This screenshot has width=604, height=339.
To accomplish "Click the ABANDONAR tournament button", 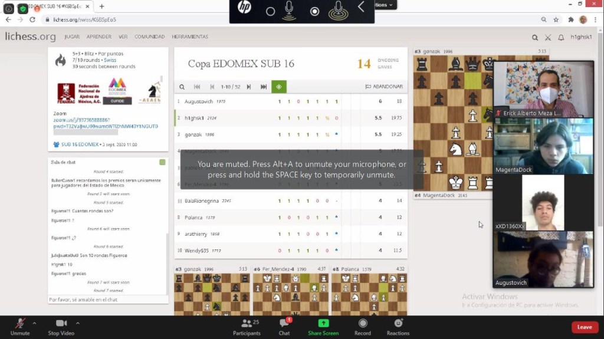I will click(384, 87).
